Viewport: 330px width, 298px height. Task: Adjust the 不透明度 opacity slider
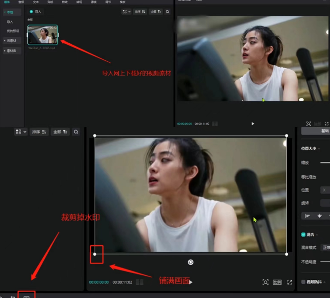point(325,262)
